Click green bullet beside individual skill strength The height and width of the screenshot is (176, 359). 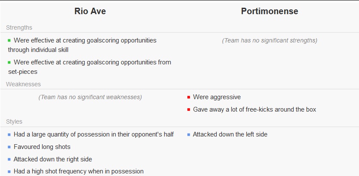coord(9,40)
